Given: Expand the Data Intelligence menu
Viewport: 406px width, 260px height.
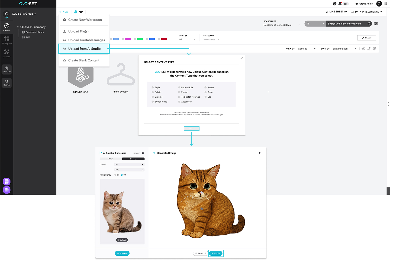Looking at the screenshot, I should tap(366, 12).
